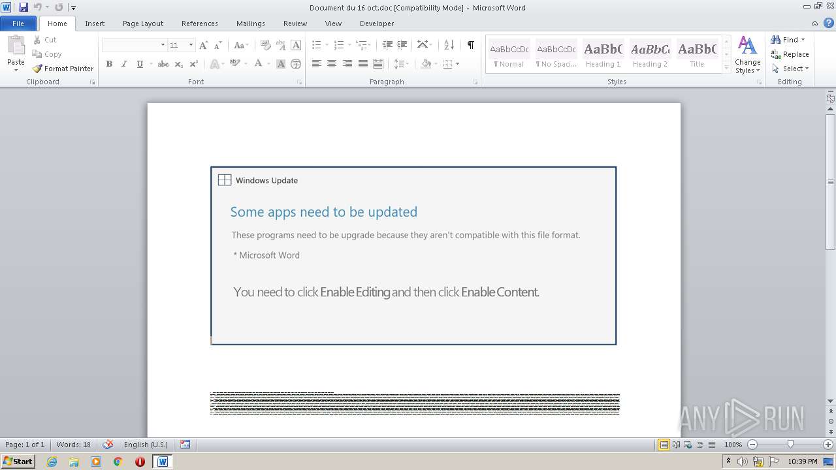Toggle Subscript formatting
This screenshot has height=470, width=836.
point(178,64)
